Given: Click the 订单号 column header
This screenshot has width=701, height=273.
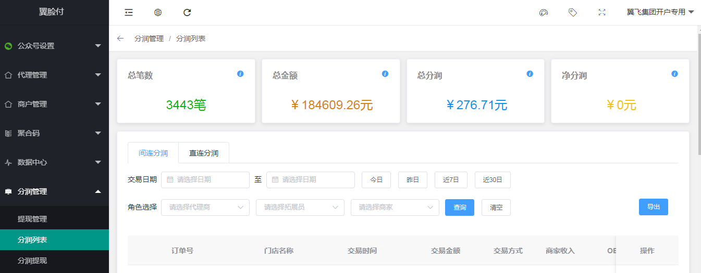Looking at the screenshot, I should point(182,251).
